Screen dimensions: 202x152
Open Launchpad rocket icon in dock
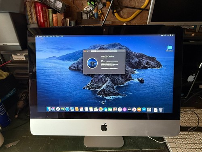58,109
